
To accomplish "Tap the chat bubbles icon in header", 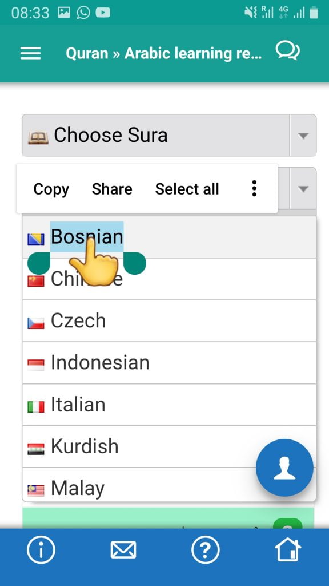I will coord(287,51).
